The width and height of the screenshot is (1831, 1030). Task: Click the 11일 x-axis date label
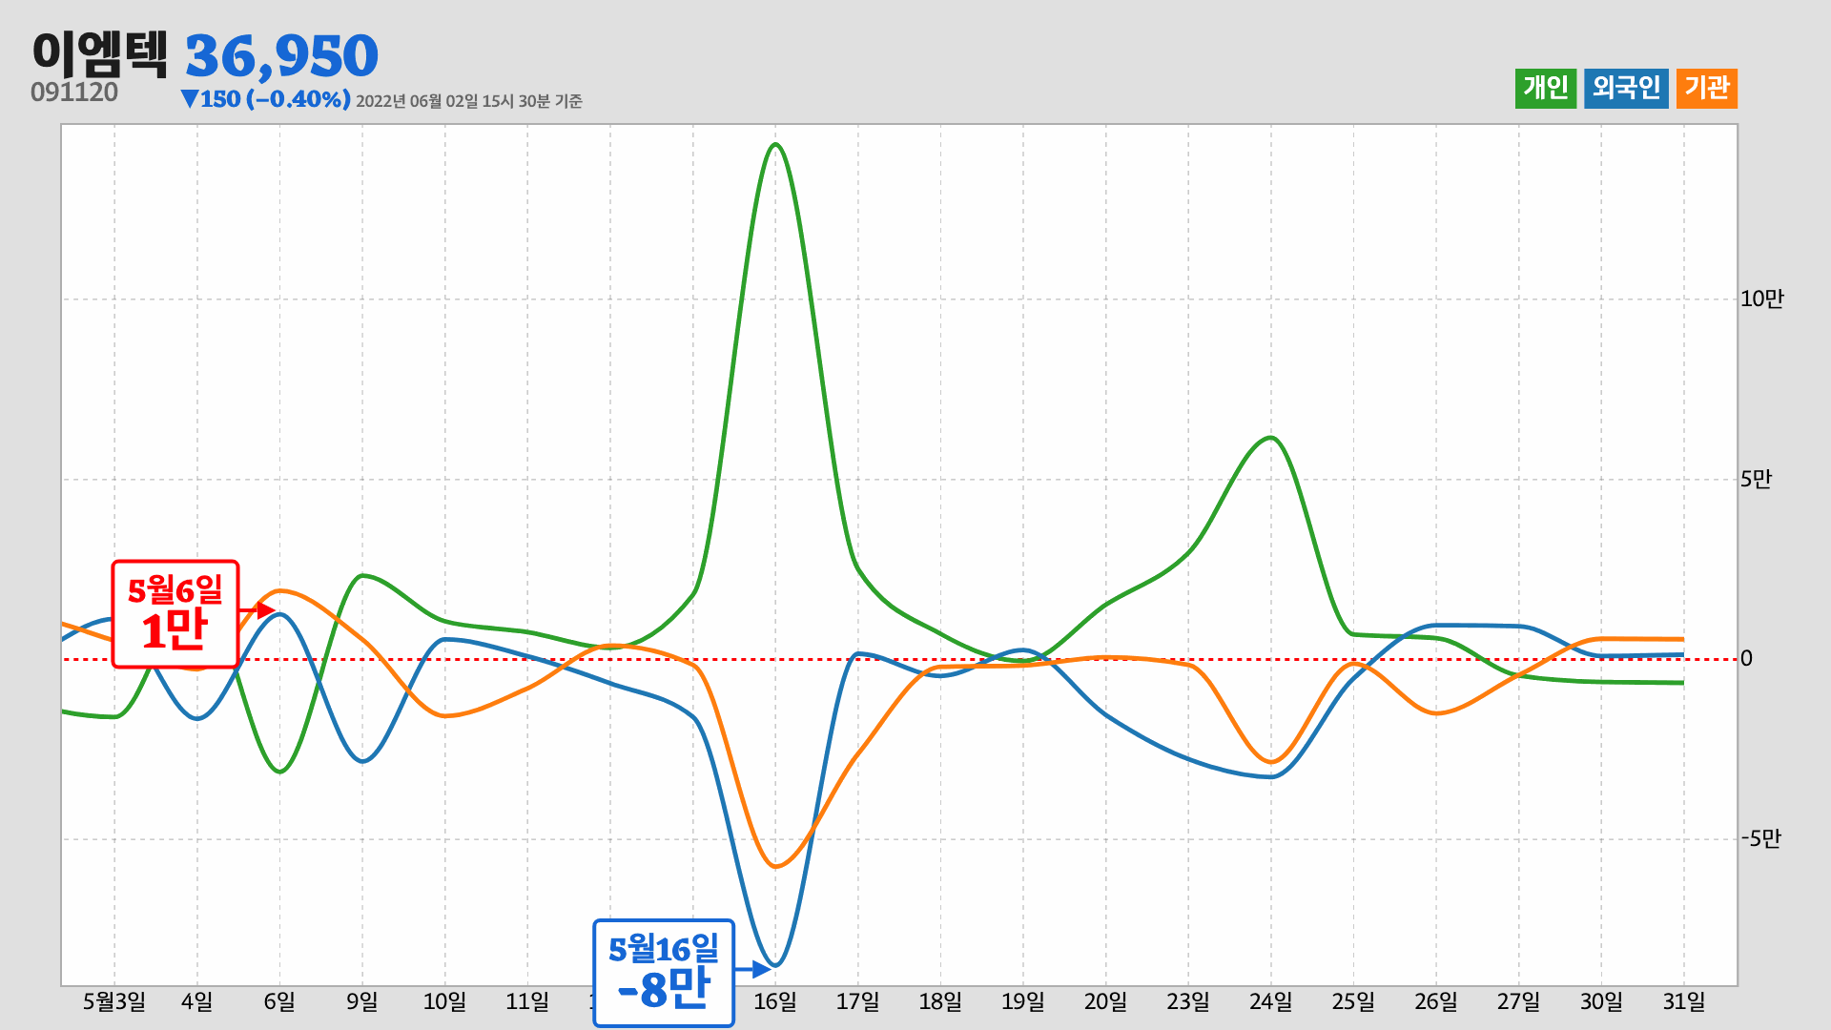(x=527, y=1002)
